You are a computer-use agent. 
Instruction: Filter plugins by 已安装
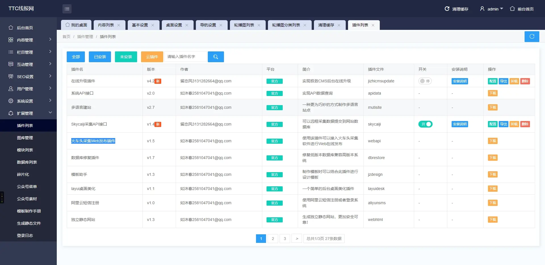click(100, 57)
